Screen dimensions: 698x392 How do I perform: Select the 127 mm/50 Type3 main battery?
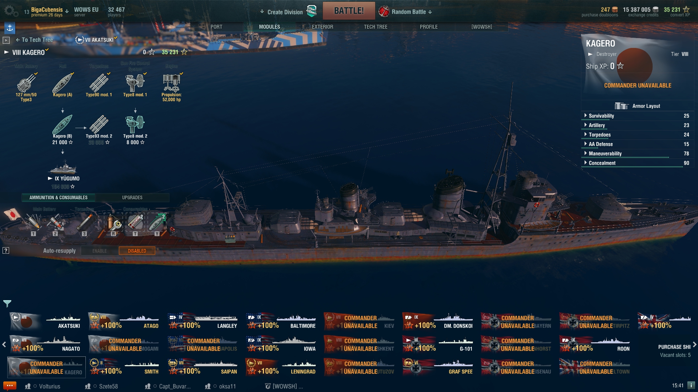[x=26, y=83]
